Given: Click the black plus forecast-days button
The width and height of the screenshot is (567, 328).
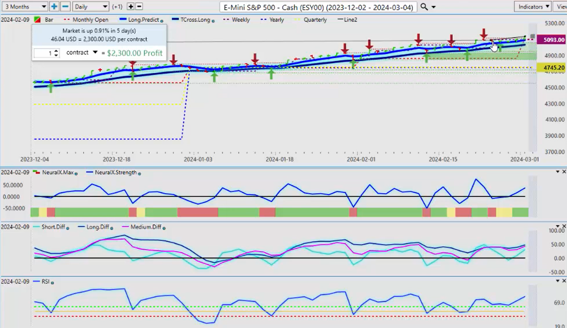Looking at the screenshot, I should point(130,6).
